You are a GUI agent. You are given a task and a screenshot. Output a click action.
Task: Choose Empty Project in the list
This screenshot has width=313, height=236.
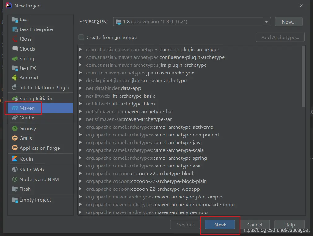[x=35, y=200]
